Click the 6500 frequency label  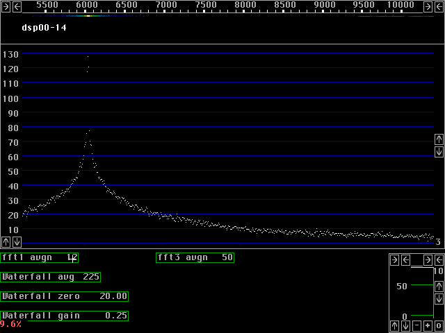click(127, 5)
